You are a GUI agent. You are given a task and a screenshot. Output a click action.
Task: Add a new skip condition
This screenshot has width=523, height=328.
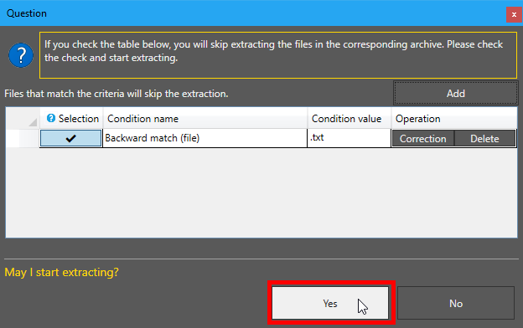[x=456, y=93]
